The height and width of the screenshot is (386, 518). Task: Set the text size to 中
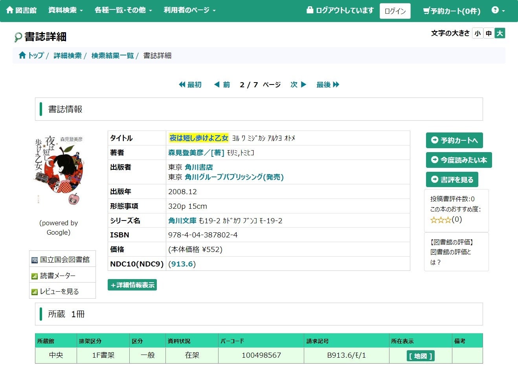pos(489,33)
